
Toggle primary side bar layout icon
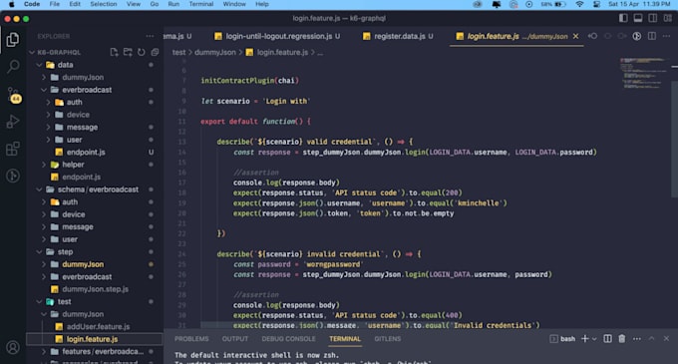pyautogui.click(x=623, y=18)
